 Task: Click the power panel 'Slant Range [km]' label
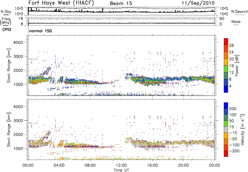[9, 66]
